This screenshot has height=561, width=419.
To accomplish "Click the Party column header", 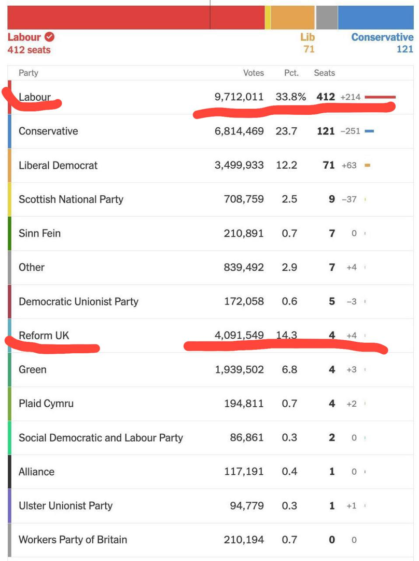I will pos(29,73).
